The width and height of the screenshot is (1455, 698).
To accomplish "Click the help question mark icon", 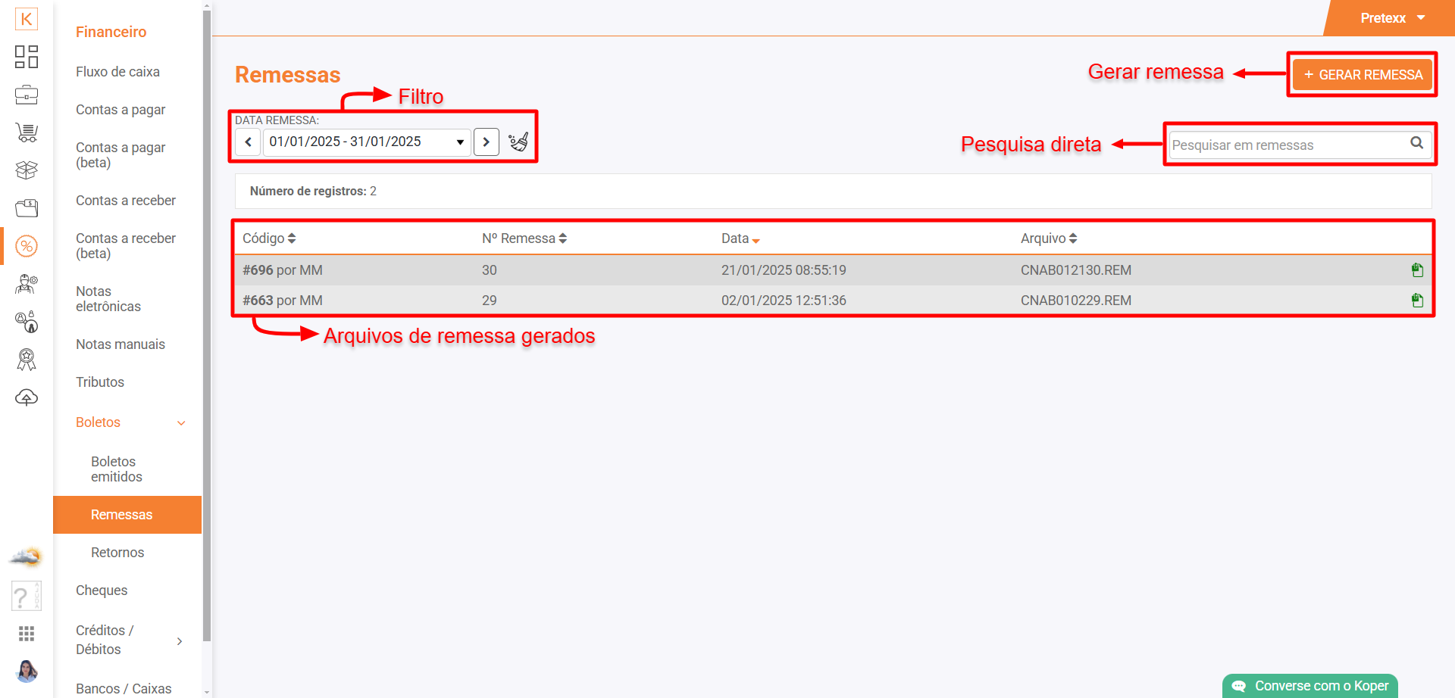I will point(25,597).
